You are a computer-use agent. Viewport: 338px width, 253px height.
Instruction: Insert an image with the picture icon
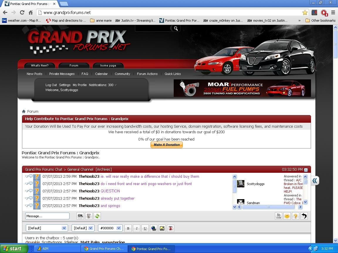tap(162, 228)
